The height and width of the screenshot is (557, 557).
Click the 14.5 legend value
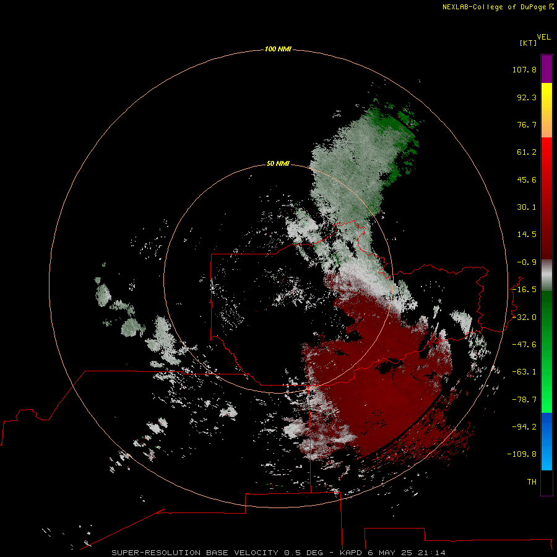(527, 235)
